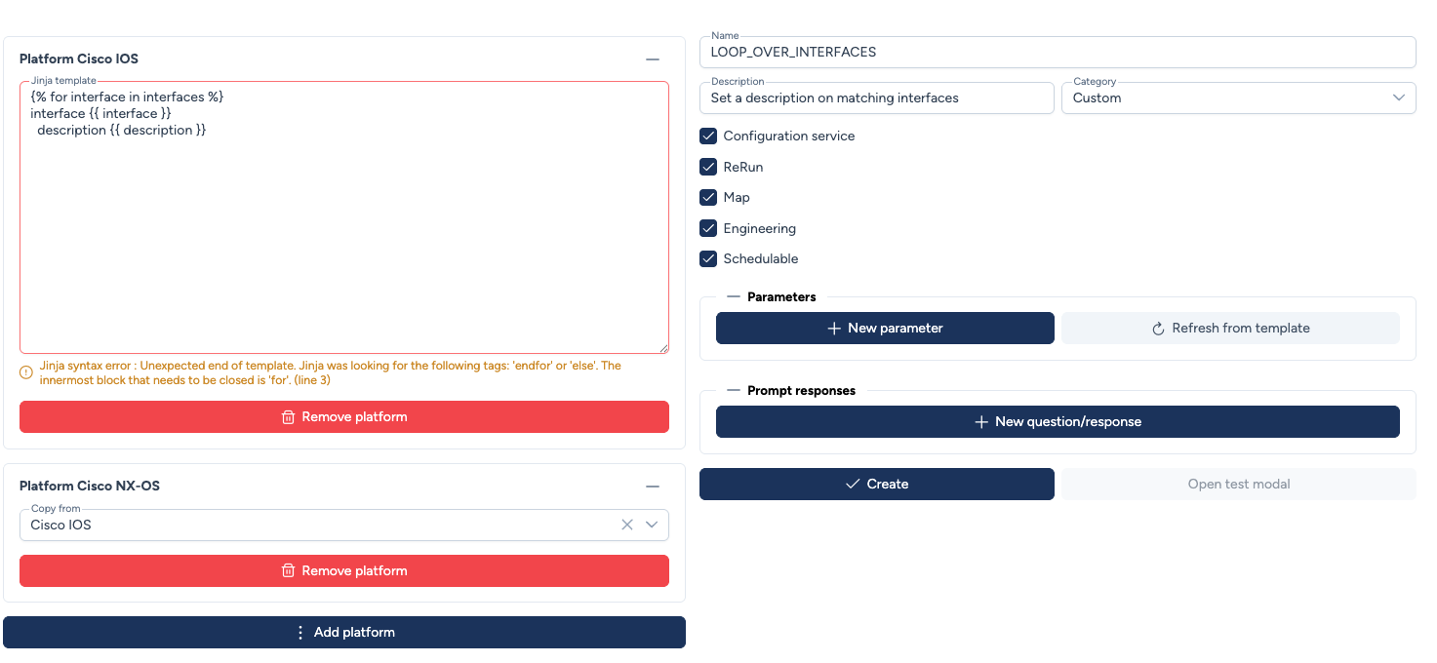Disable the Schedulable checkbox
Viewport: 1437px width, 663px height.
(x=709, y=259)
